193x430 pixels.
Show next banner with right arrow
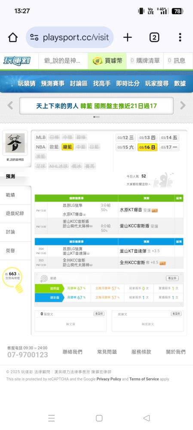click(x=183, y=105)
